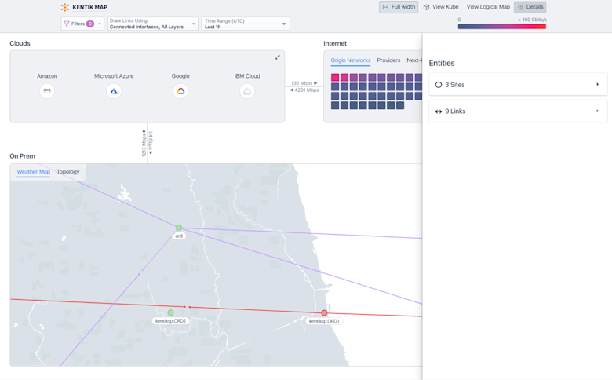Select the red kentiksp.ORD1 site node
This screenshot has height=380, width=612.
point(324,312)
